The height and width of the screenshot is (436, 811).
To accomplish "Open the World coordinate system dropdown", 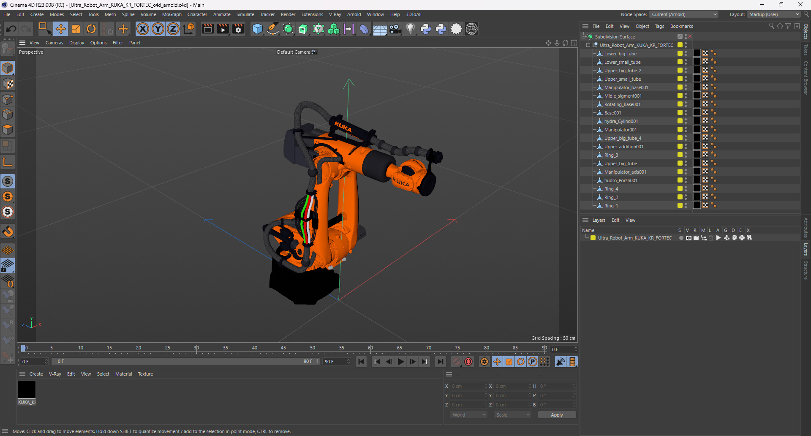I will [469, 415].
